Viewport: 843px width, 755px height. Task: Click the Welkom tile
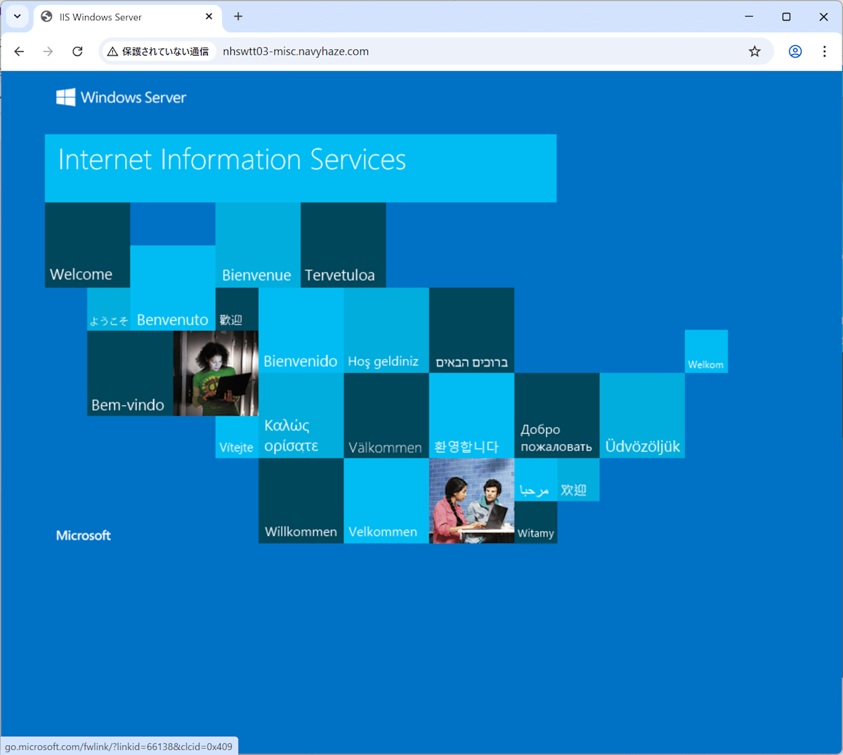706,351
